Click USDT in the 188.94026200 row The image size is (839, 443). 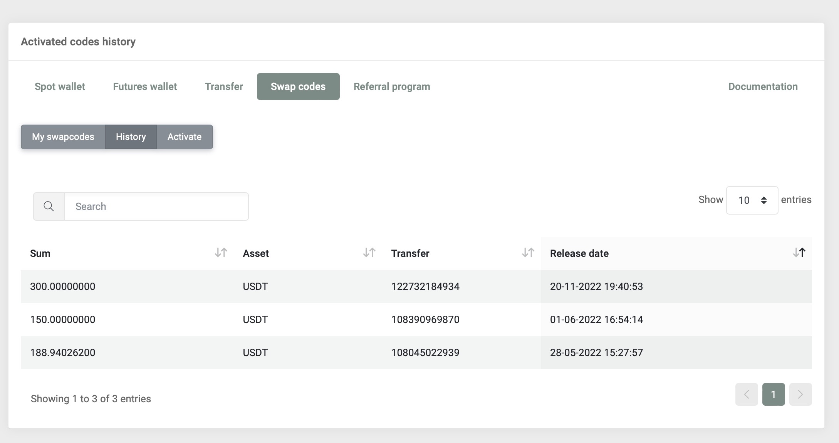pos(255,353)
